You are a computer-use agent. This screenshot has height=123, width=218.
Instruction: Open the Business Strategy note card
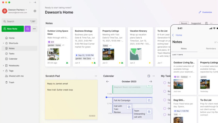(x=85, y=47)
